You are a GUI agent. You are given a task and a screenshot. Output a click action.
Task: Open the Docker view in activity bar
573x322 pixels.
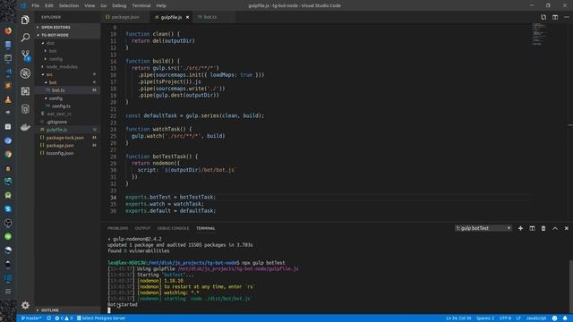pyautogui.click(x=25, y=127)
